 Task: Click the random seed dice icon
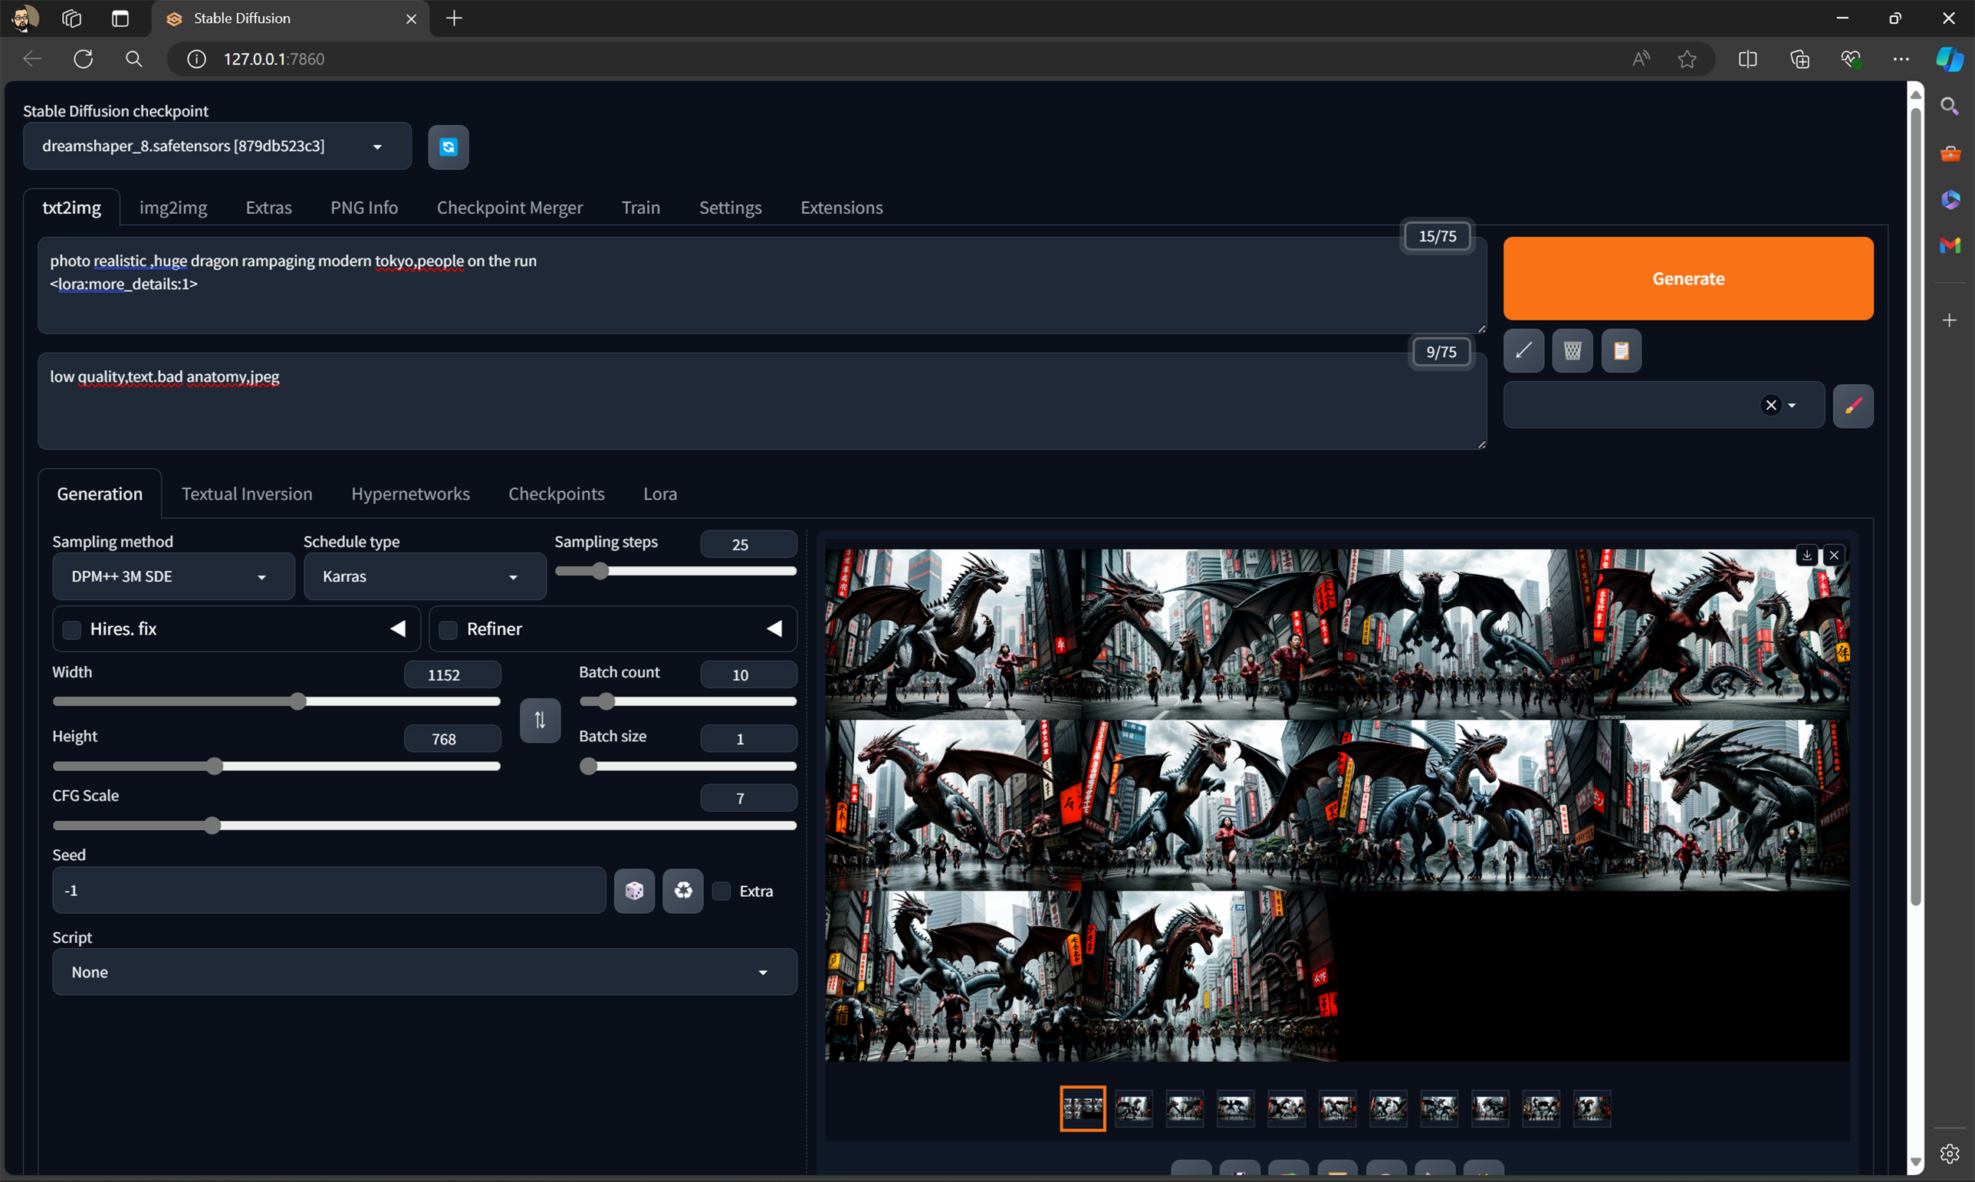click(x=634, y=891)
